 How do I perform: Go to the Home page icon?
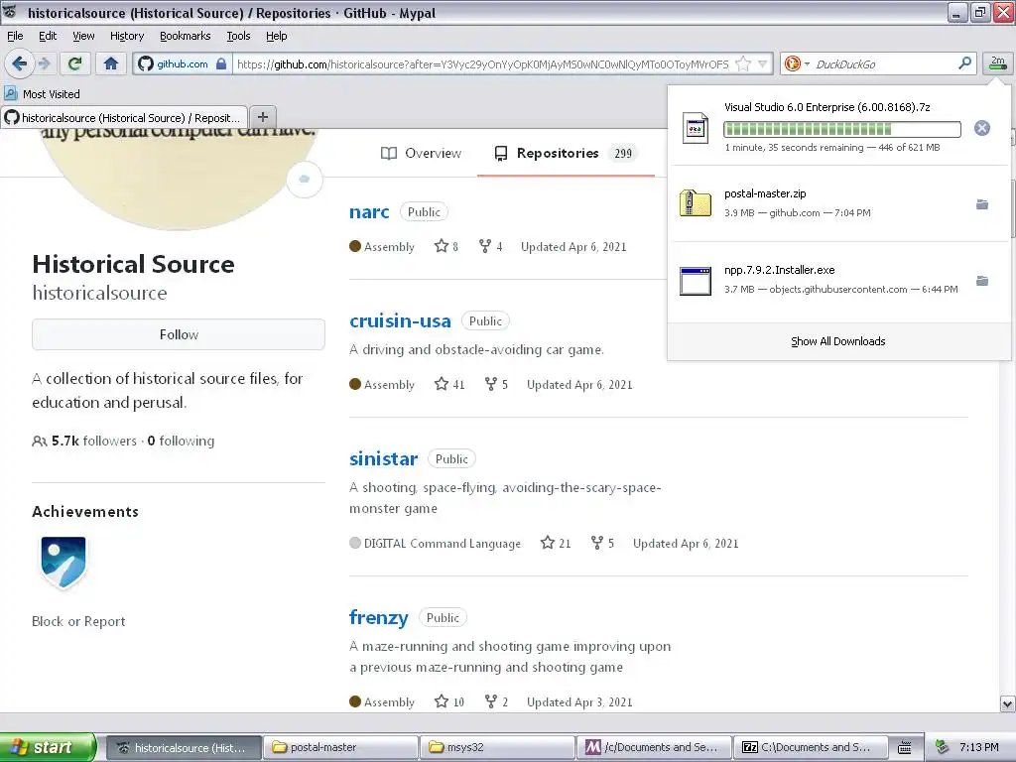pos(111,63)
